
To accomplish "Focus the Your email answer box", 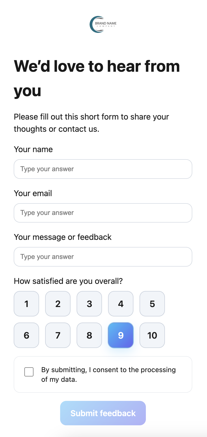I will click(103, 213).
